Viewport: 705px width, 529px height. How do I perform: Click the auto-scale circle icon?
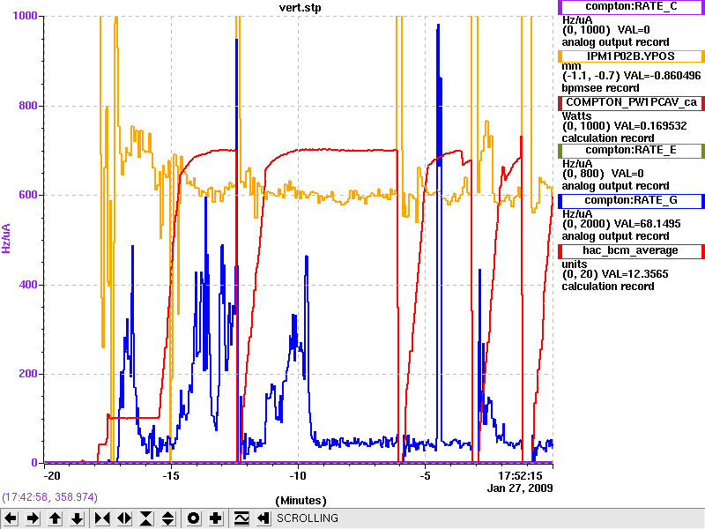pyautogui.click(x=193, y=518)
